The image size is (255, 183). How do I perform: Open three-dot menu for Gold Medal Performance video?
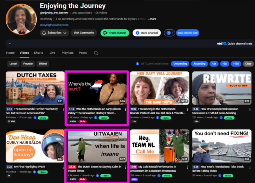[x=188, y=167]
